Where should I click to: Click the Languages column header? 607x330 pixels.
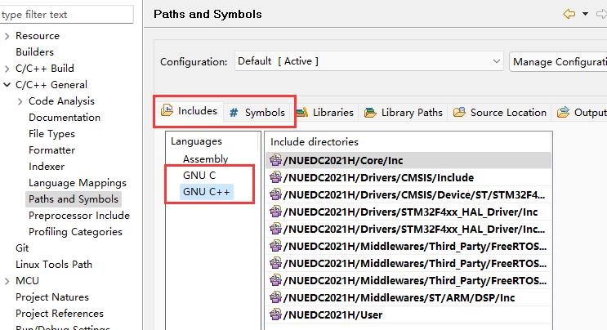(x=212, y=141)
